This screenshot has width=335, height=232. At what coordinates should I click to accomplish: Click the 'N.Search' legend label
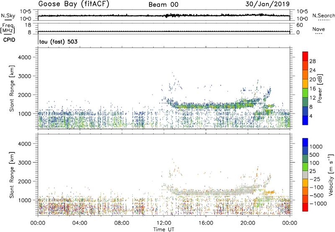(x=324, y=15)
